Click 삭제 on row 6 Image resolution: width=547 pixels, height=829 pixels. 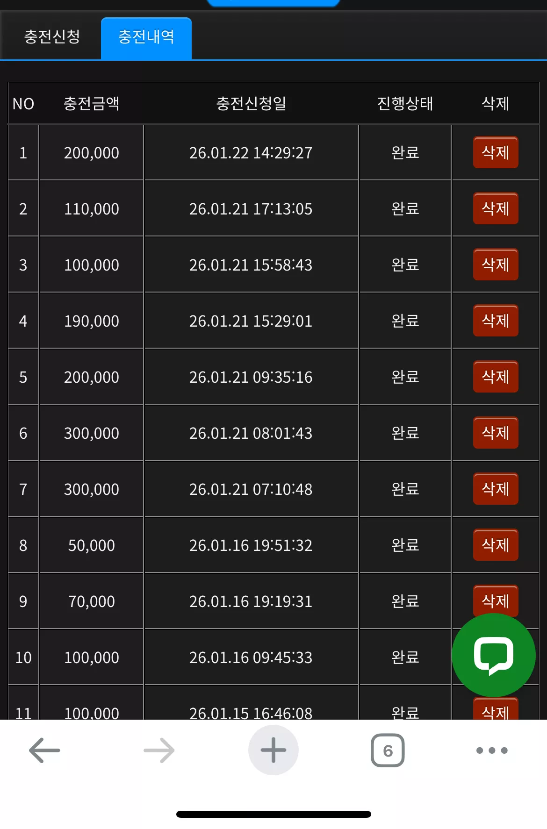click(x=496, y=433)
